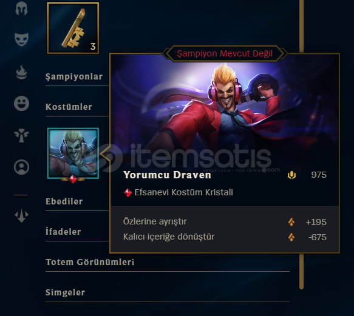The width and height of the screenshot is (354, 316).
Task: Choose Özlerine ayrıştır disenchant option
Action: point(225,222)
